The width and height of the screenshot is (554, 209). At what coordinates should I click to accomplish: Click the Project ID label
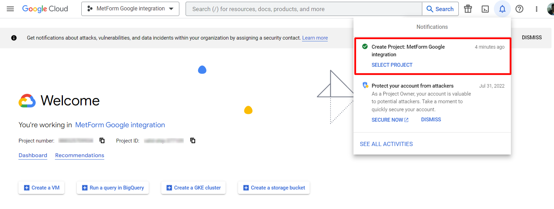click(128, 141)
